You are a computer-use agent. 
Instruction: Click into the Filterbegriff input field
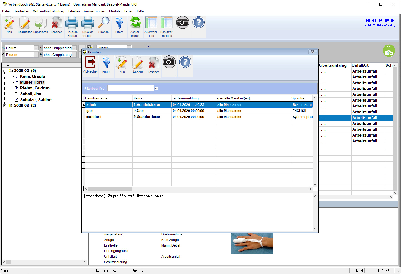click(x=130, y=88)
